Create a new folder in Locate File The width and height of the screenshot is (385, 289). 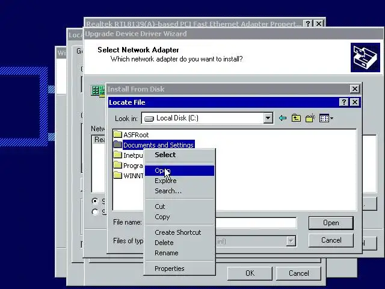pyautogui.click(x=310, y=118)
